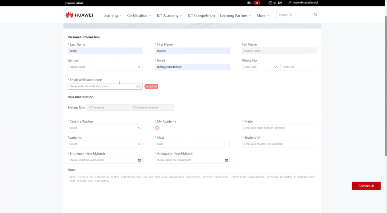The image size is (387, 213).
Task: Open the Graduation Year&Month calendar icon
Action: [x=226, y=160]
